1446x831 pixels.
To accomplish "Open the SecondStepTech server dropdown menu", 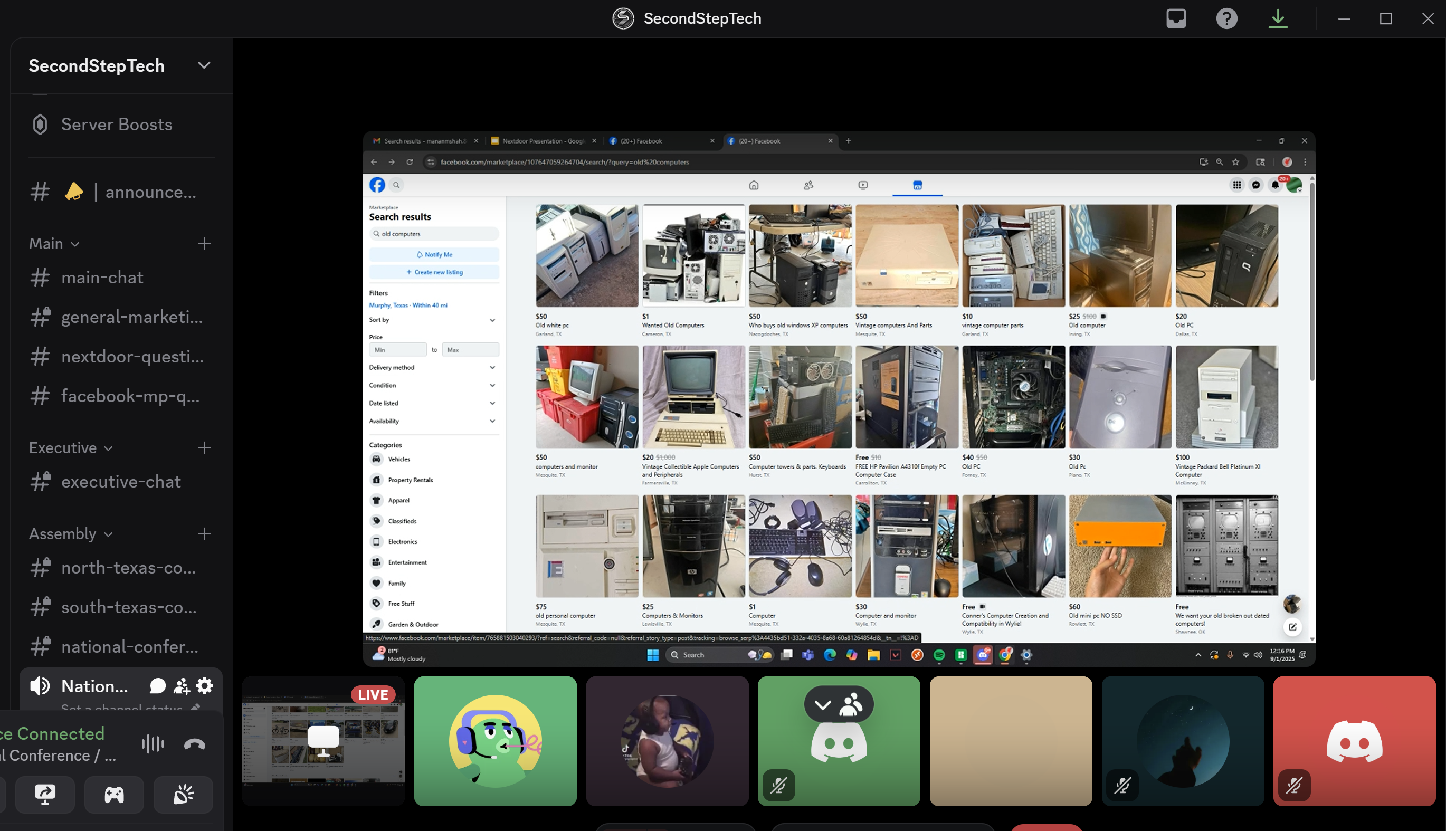I will (x=204, y=65).
